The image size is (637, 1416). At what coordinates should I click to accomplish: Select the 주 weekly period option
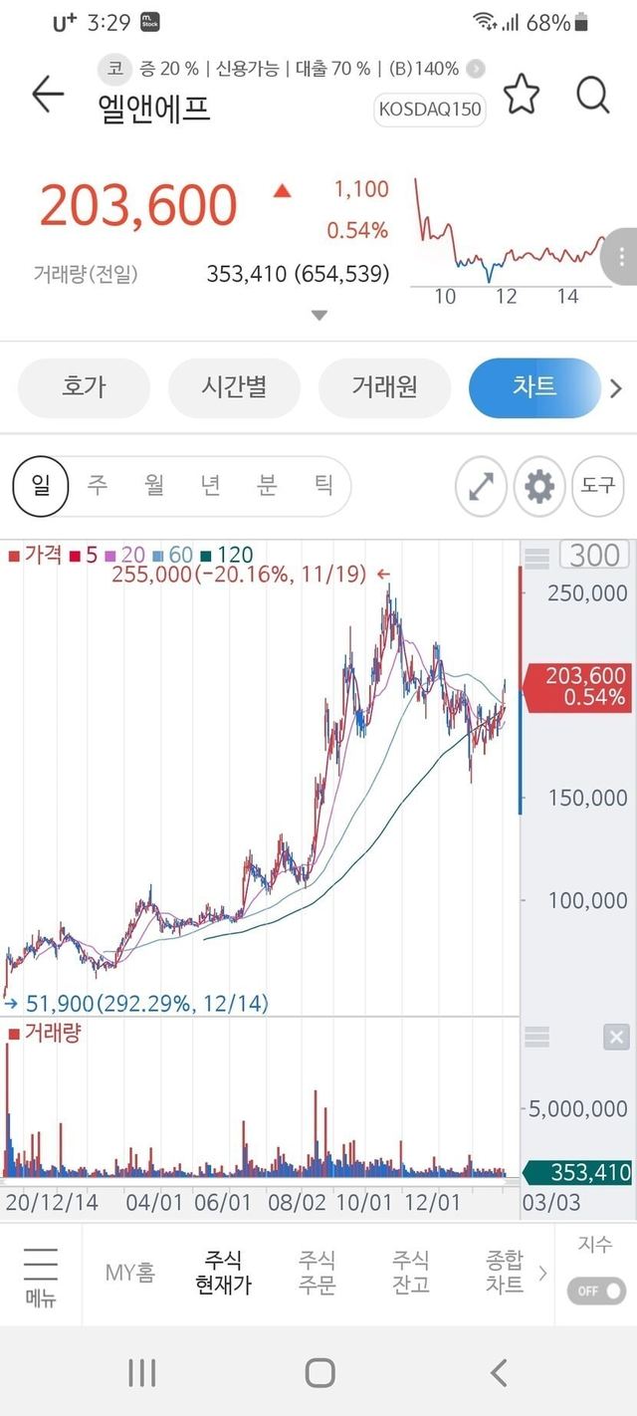(x=97, y=486)
